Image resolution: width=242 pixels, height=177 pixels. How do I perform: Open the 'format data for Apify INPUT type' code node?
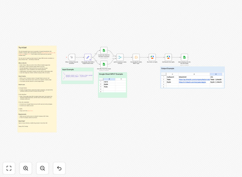[x=136, y=57]
